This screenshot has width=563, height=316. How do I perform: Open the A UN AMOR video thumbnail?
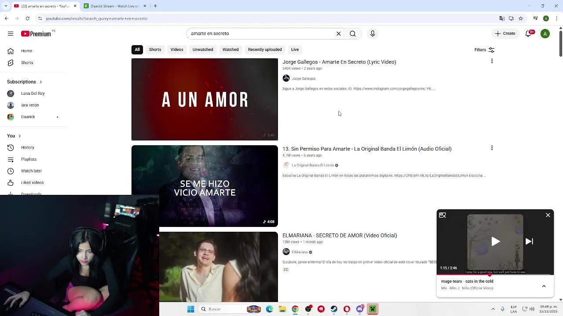(205, 99)
